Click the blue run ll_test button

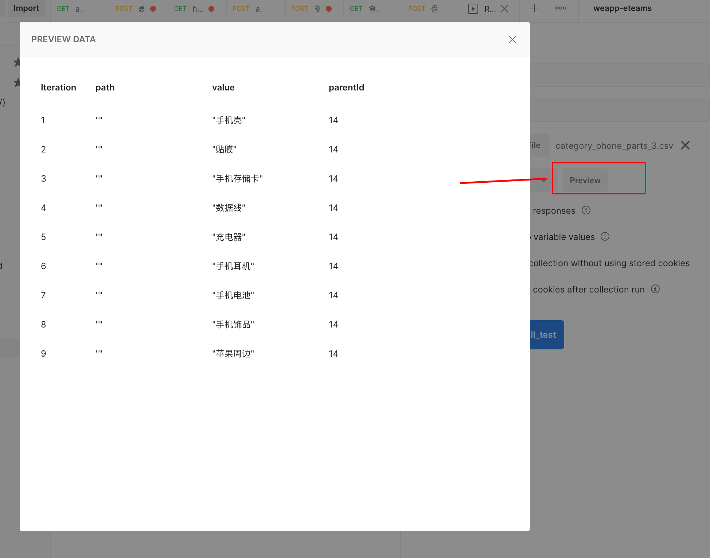[x=547, y=335]
